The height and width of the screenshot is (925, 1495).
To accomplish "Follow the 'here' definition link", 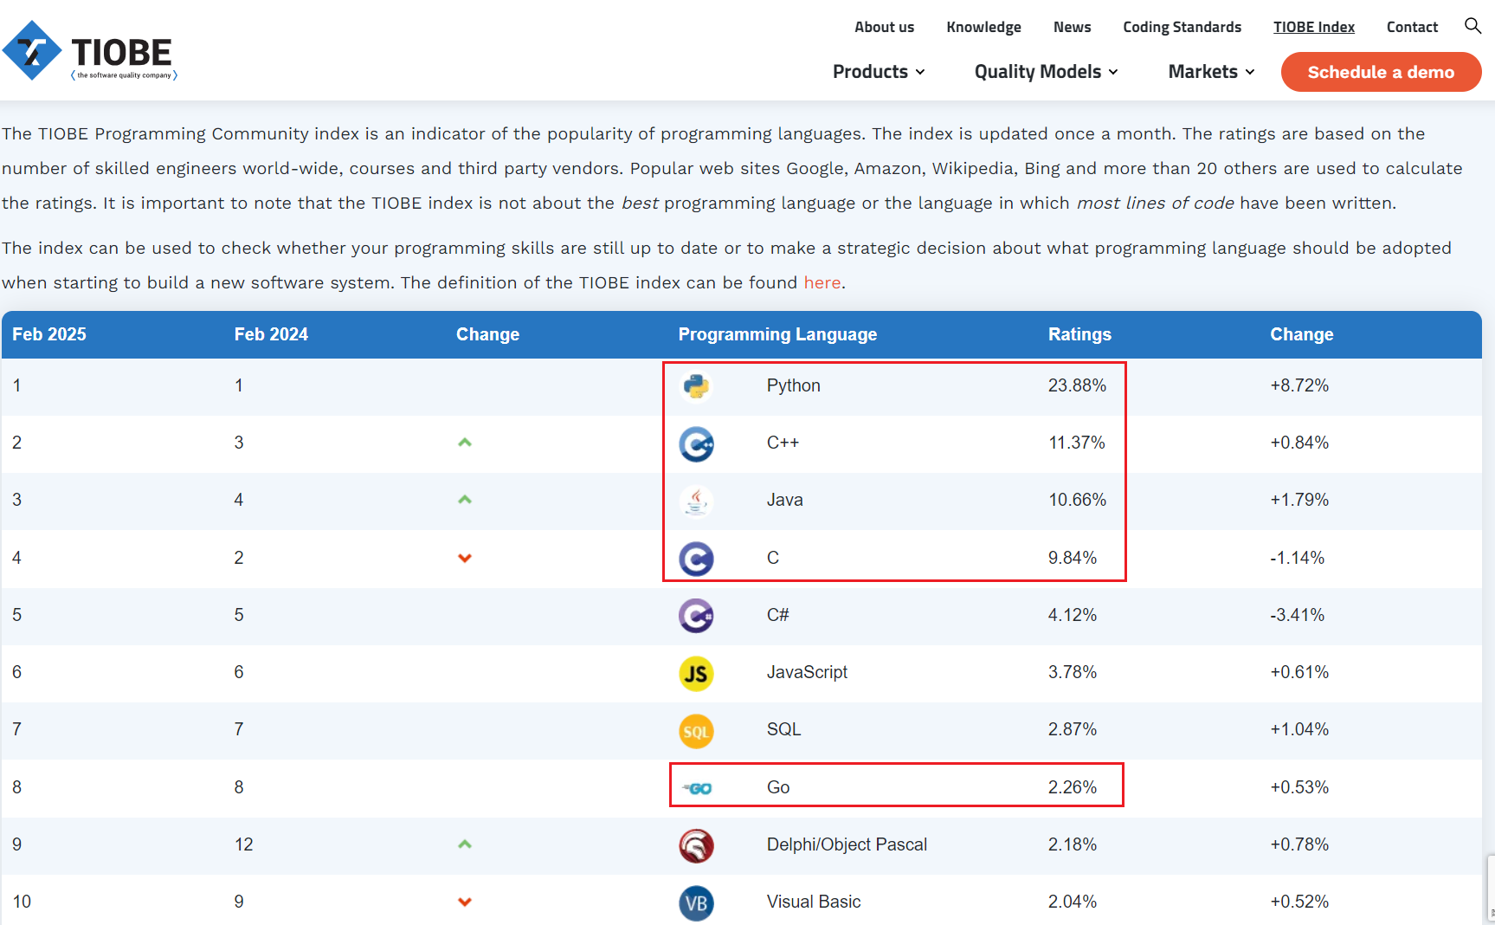I will click(x=822, y=282).
